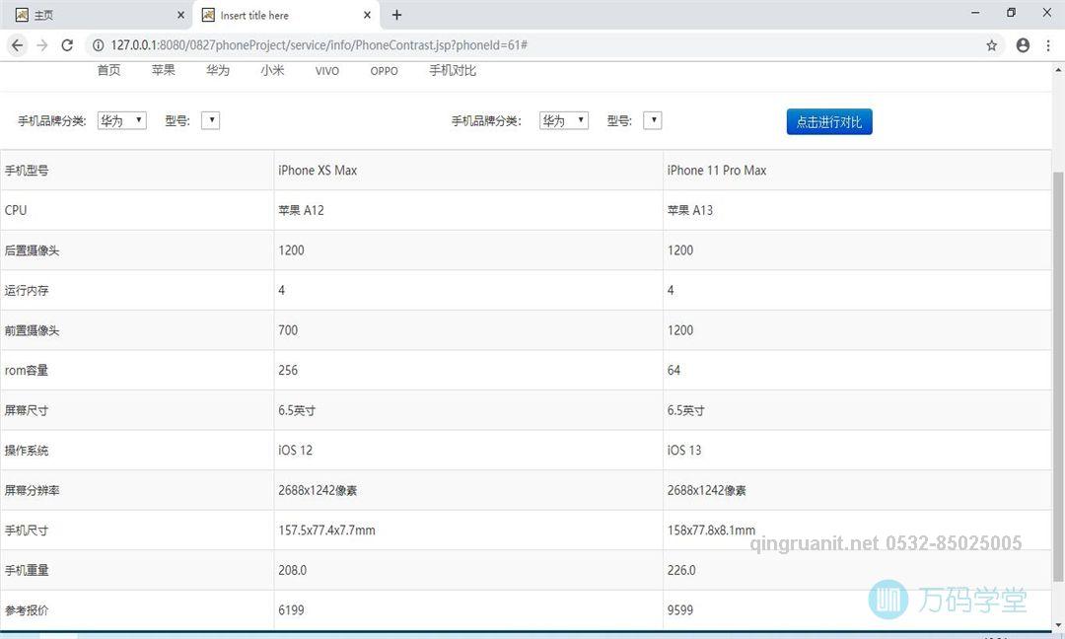
Task: Open the browser profile account icon
Action: pyautogui.click(x=1021, y=45)
